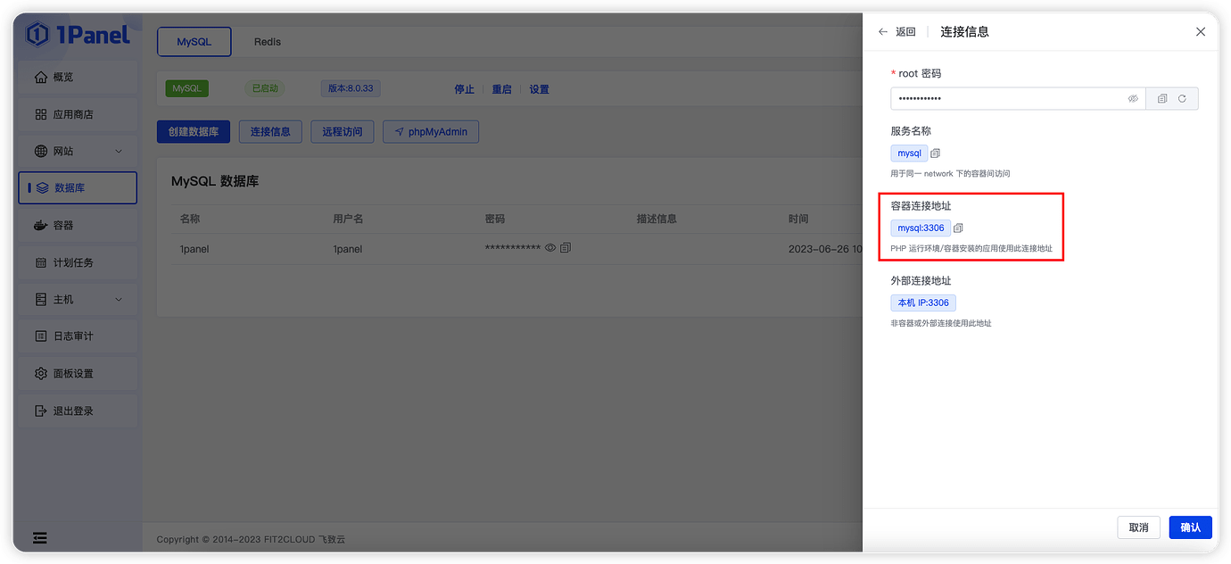Click the 1panel cell under 用户名
1231x564 pixels.
click(348, 249)
